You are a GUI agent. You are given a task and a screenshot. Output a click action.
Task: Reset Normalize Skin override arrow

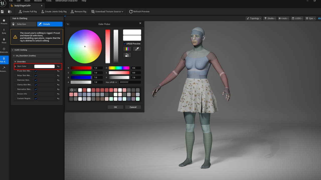click(58, 89)
